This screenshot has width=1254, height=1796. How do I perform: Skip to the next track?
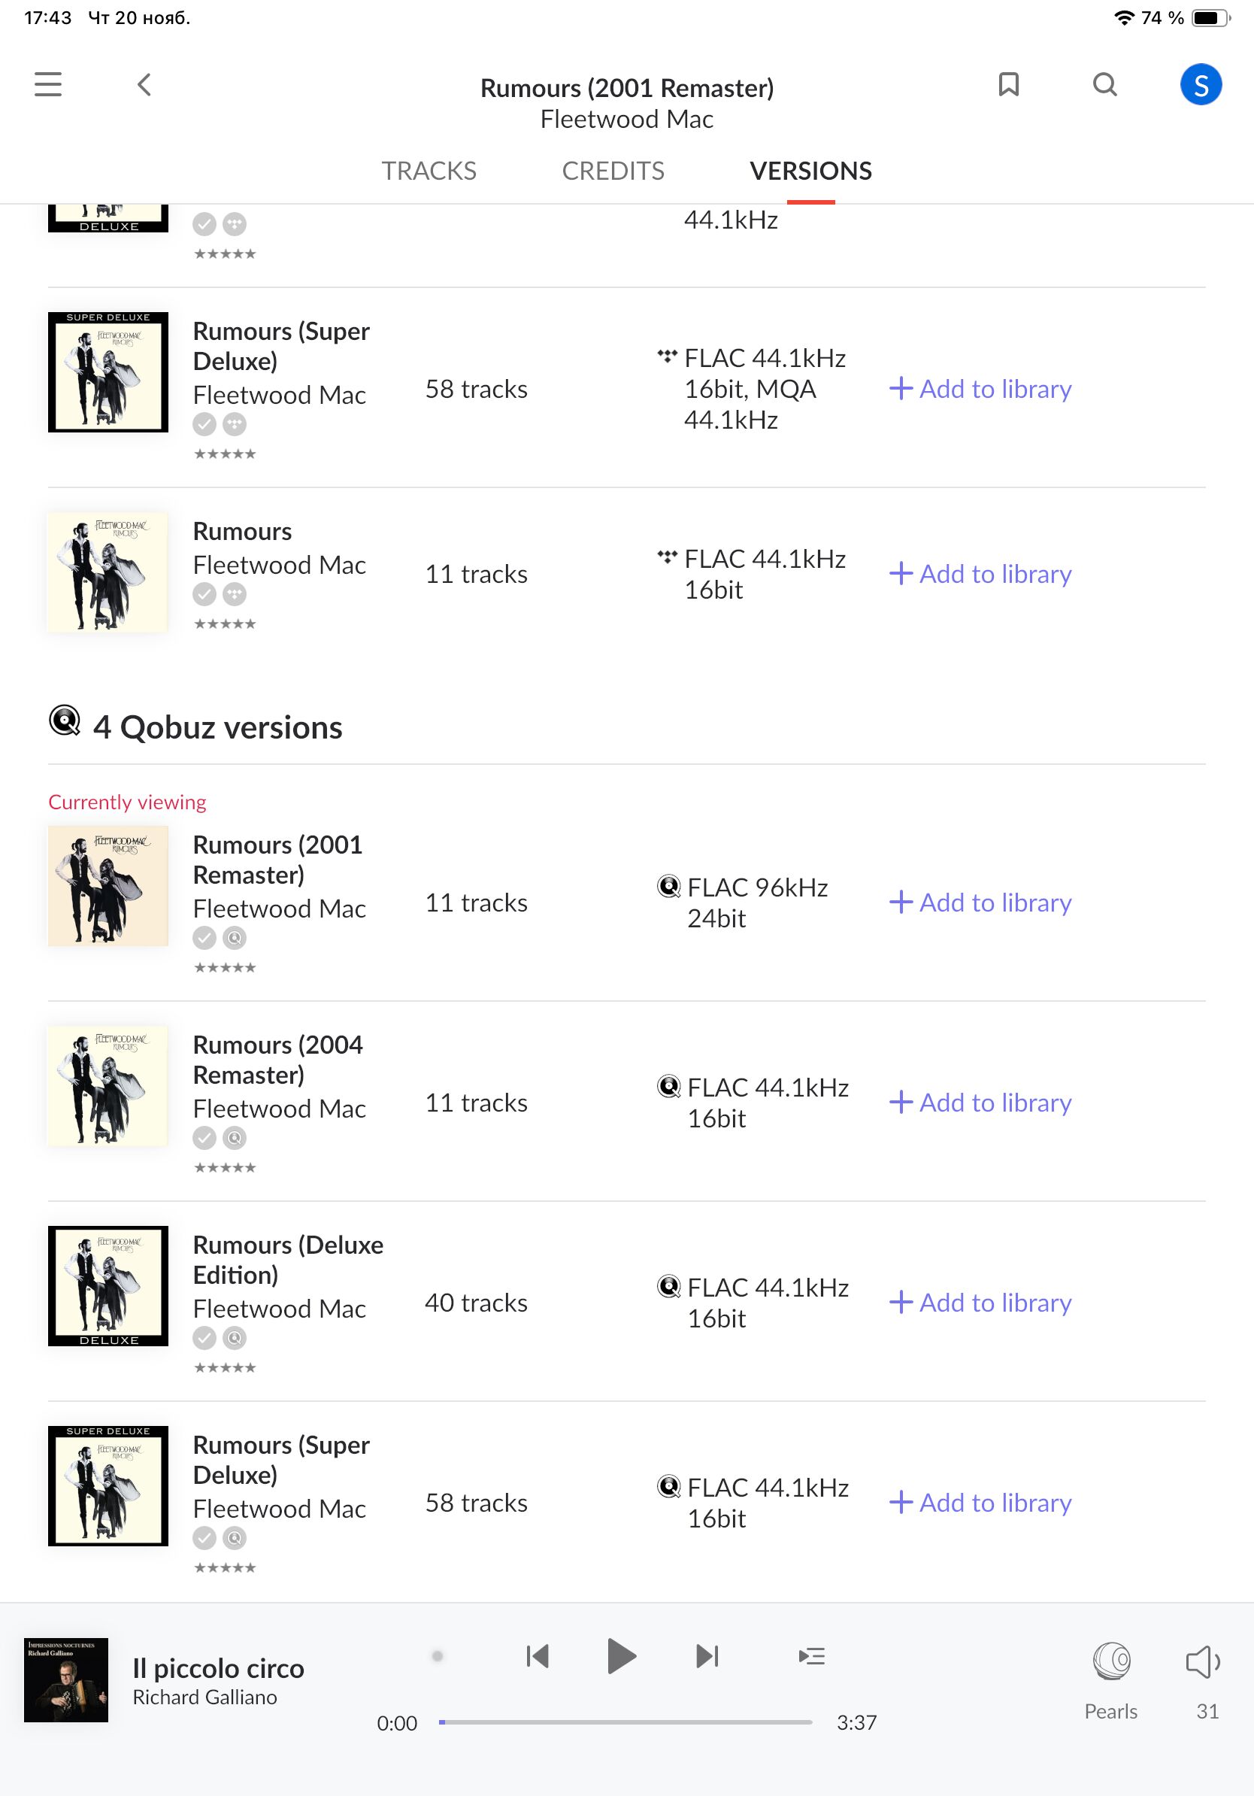(707, 1655)
